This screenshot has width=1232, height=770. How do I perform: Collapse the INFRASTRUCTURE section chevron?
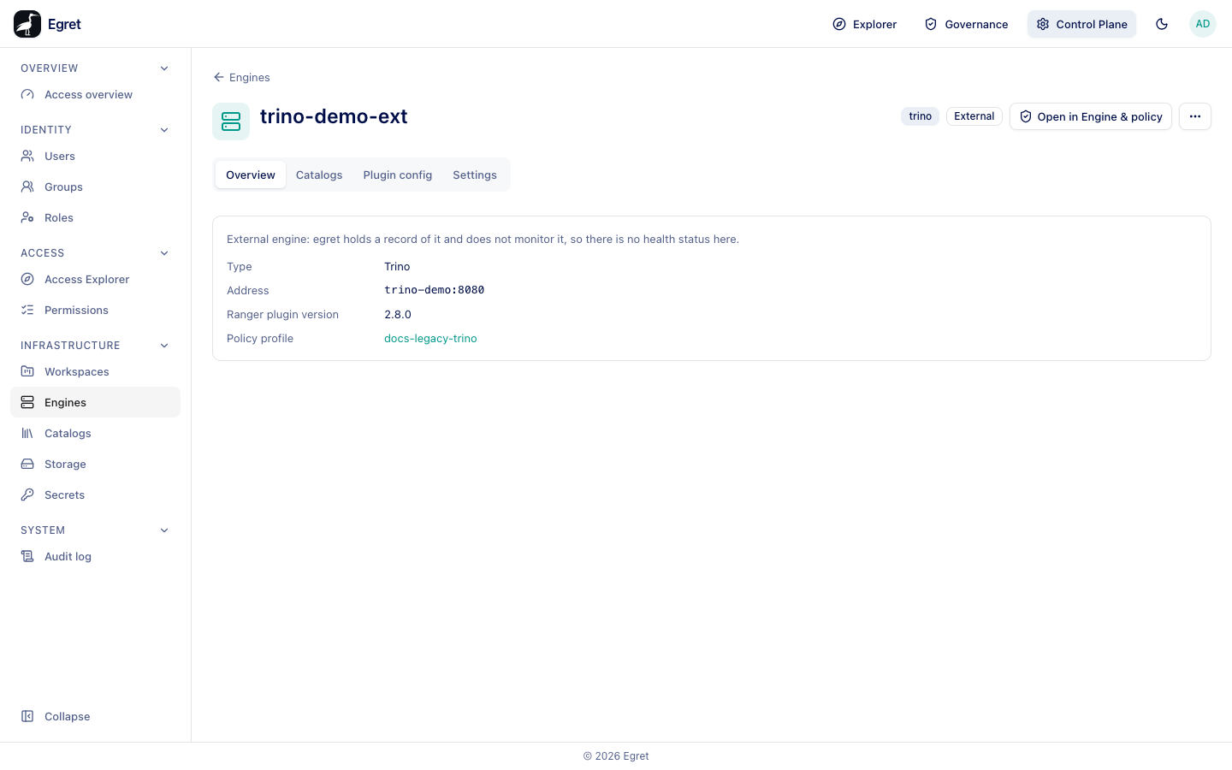pos(164,346)
